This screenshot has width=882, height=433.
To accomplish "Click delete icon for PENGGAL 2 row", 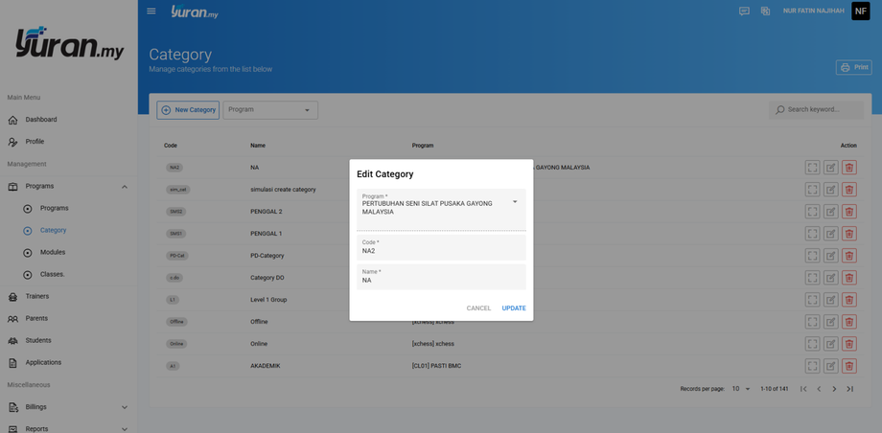I will pos(848,212).
